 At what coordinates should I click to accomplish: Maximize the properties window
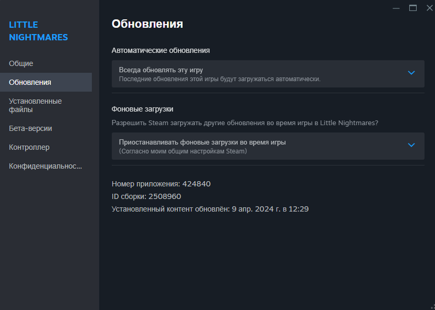pyautogui.click(x=413, y=8)
